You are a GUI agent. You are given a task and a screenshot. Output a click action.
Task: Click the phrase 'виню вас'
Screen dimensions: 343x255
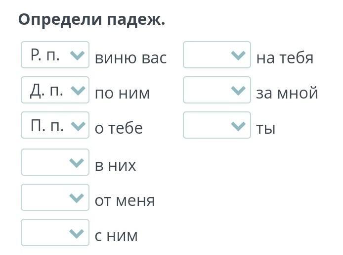coord(130,58)
